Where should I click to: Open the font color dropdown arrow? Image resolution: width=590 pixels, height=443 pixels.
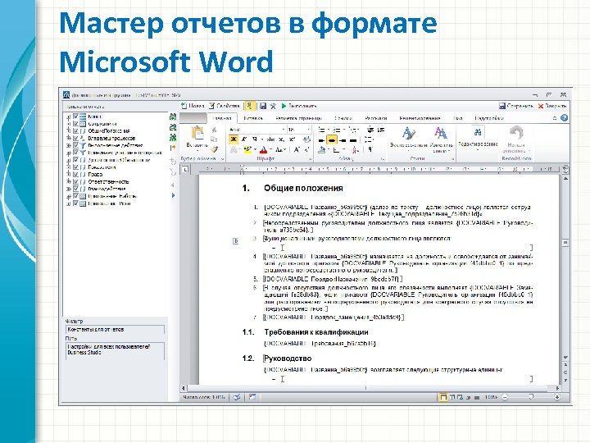click(x=271, y=150)
